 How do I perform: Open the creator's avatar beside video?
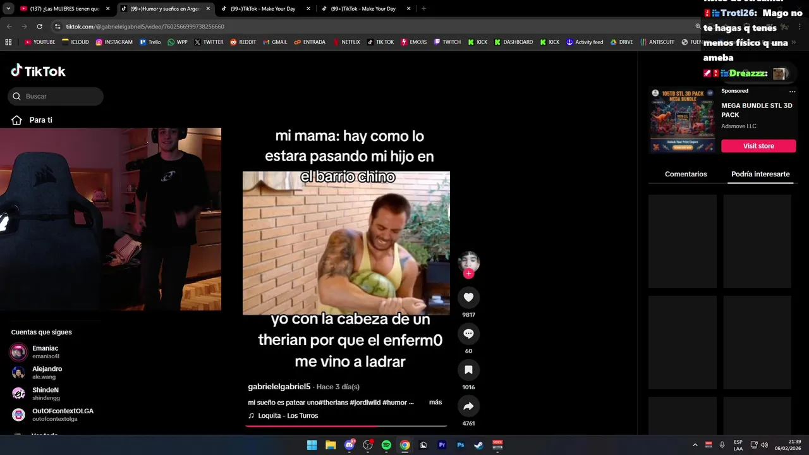(468, 261)
